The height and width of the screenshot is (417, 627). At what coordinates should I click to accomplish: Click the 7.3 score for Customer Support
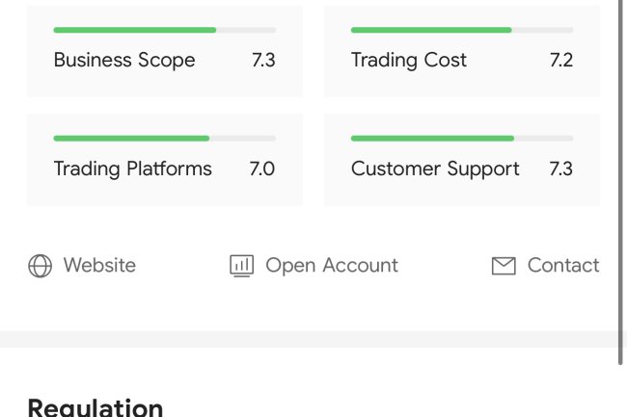(x=560, y=169)
